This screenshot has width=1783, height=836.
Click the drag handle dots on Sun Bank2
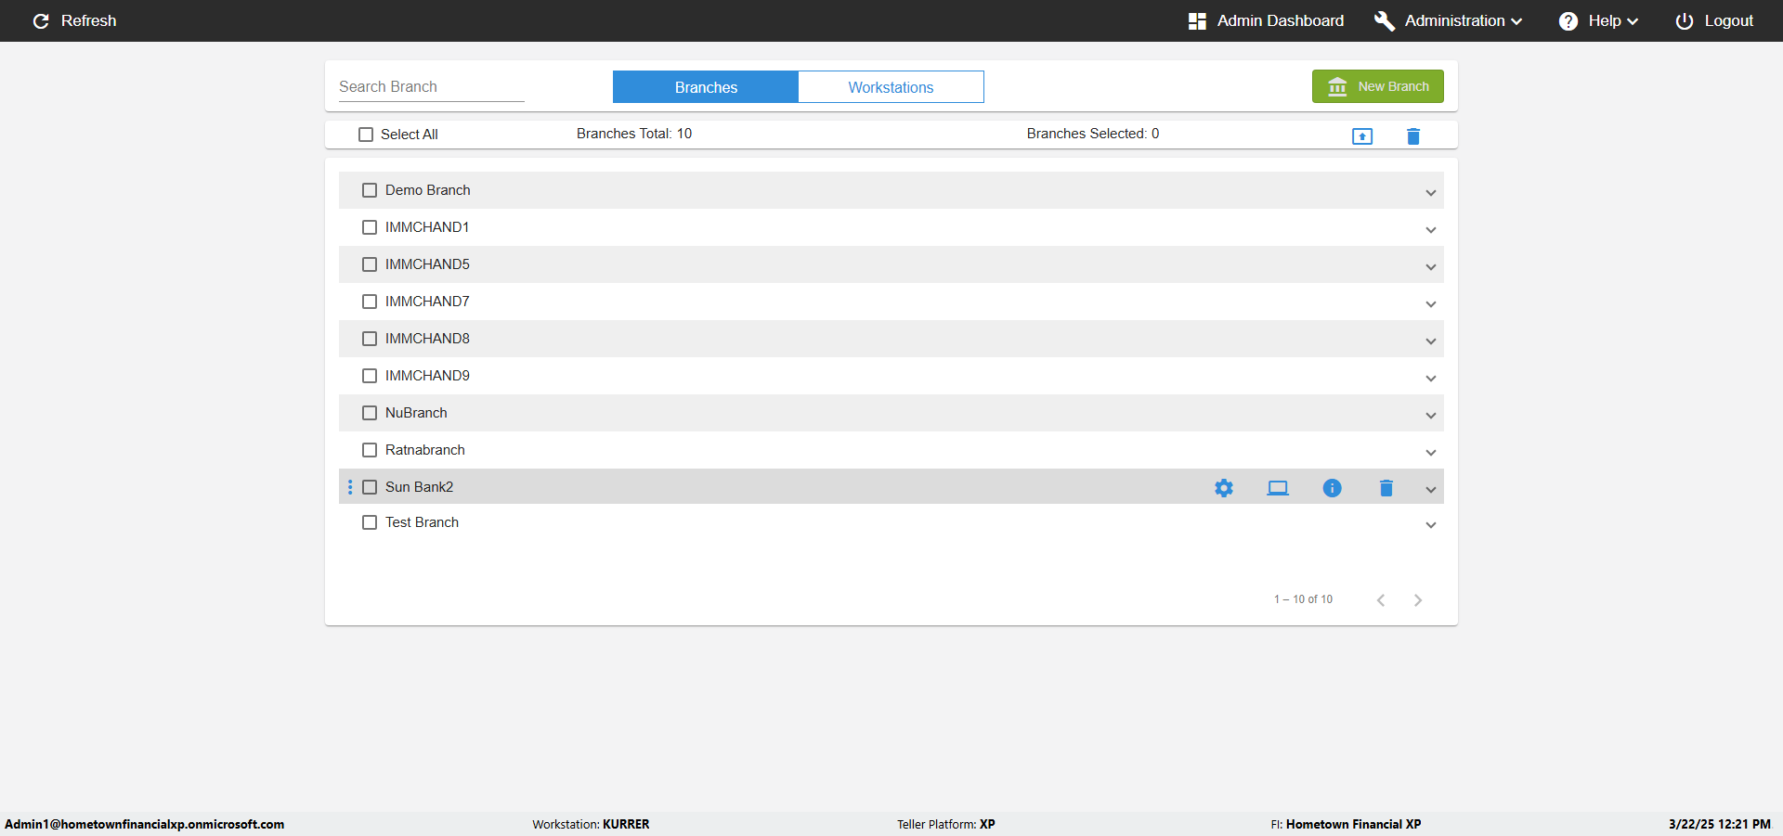[350, 487]
